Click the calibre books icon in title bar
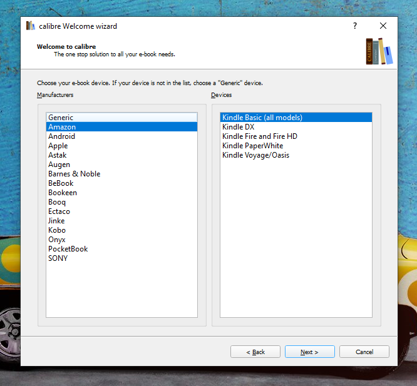Image resolution: width=417 pixels, height=386 pixels. tap(30, 26)
